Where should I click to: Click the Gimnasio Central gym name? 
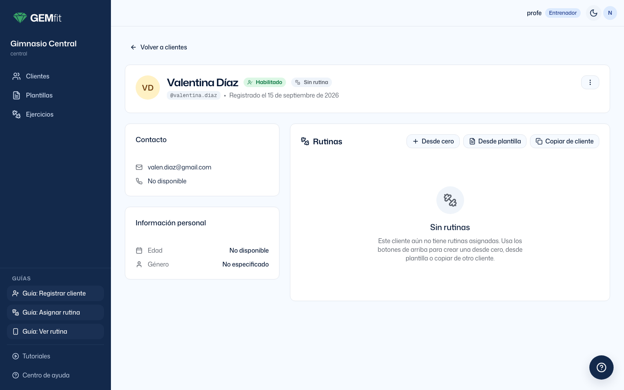pyautogui.click(x=43, y=44)
